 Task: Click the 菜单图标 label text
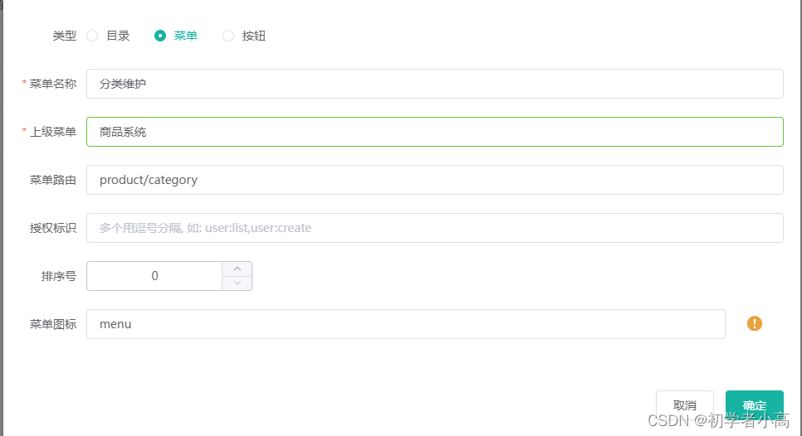52,324
